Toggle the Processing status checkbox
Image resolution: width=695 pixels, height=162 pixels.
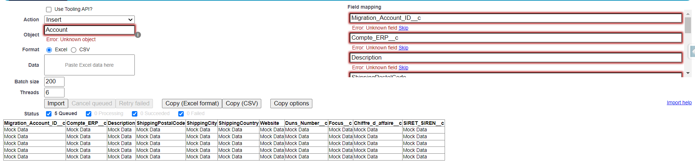coord(88,114)
